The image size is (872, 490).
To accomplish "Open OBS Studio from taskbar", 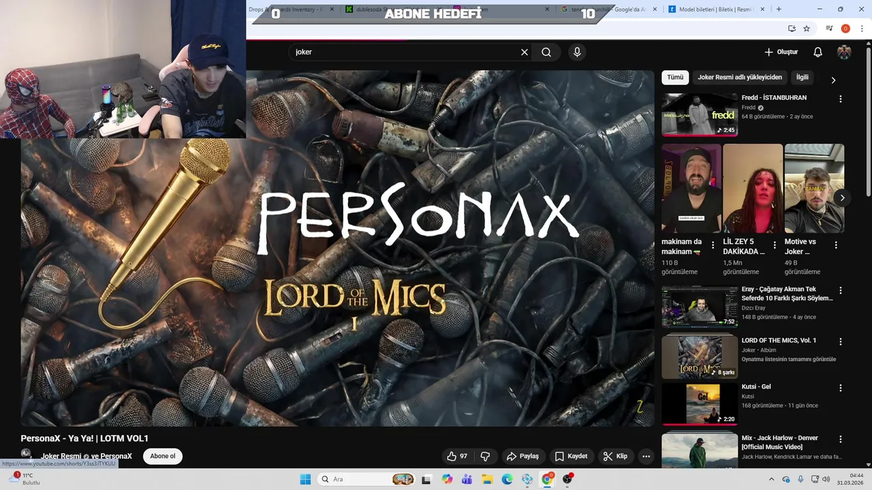I will coord(567,479).
